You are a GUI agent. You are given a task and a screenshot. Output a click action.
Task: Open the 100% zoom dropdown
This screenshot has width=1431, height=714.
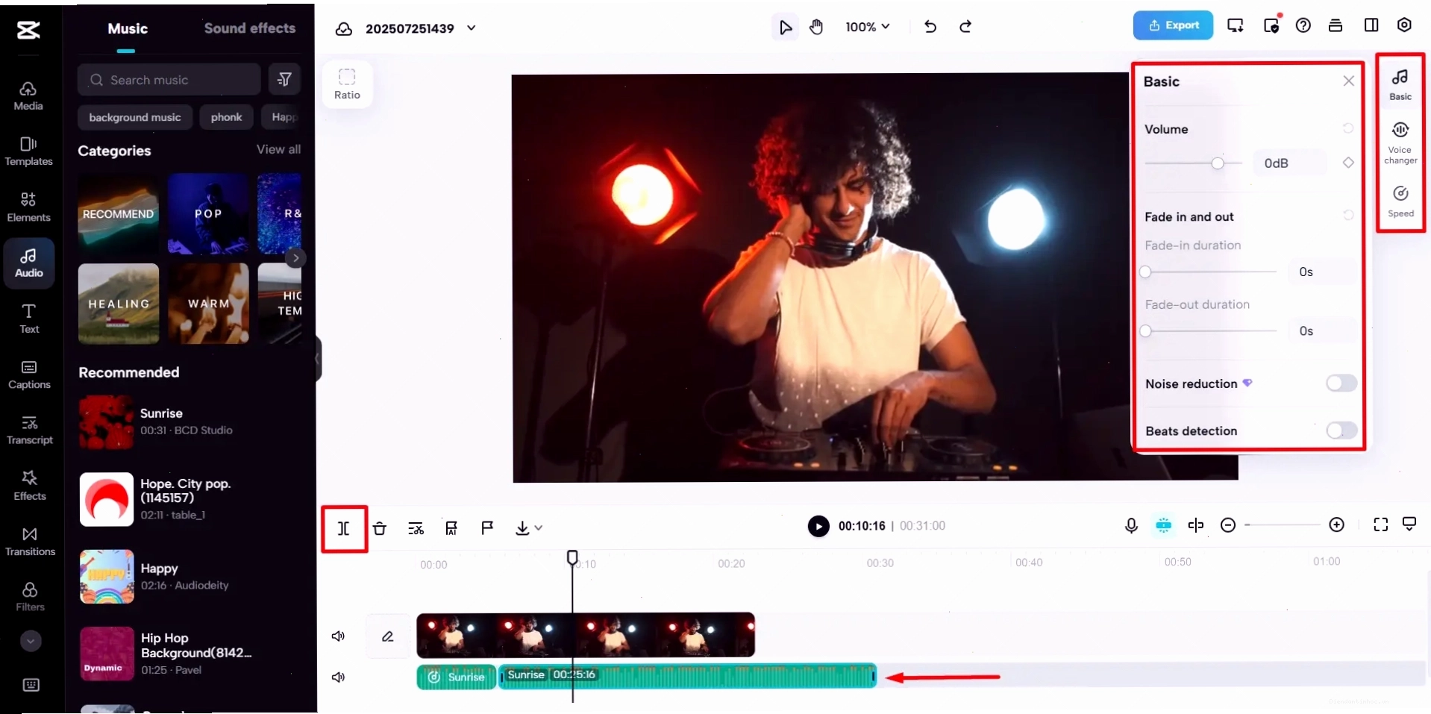pos(868,27)
